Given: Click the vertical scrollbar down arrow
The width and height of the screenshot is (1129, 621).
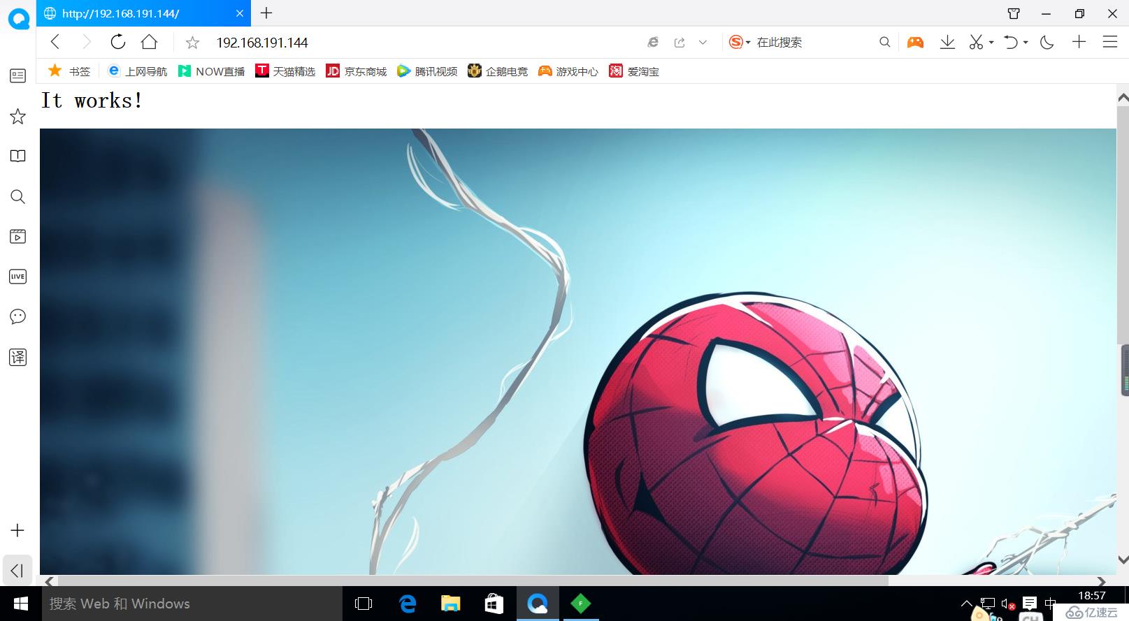Looking at the screenshot, I should pos(1123,560).
